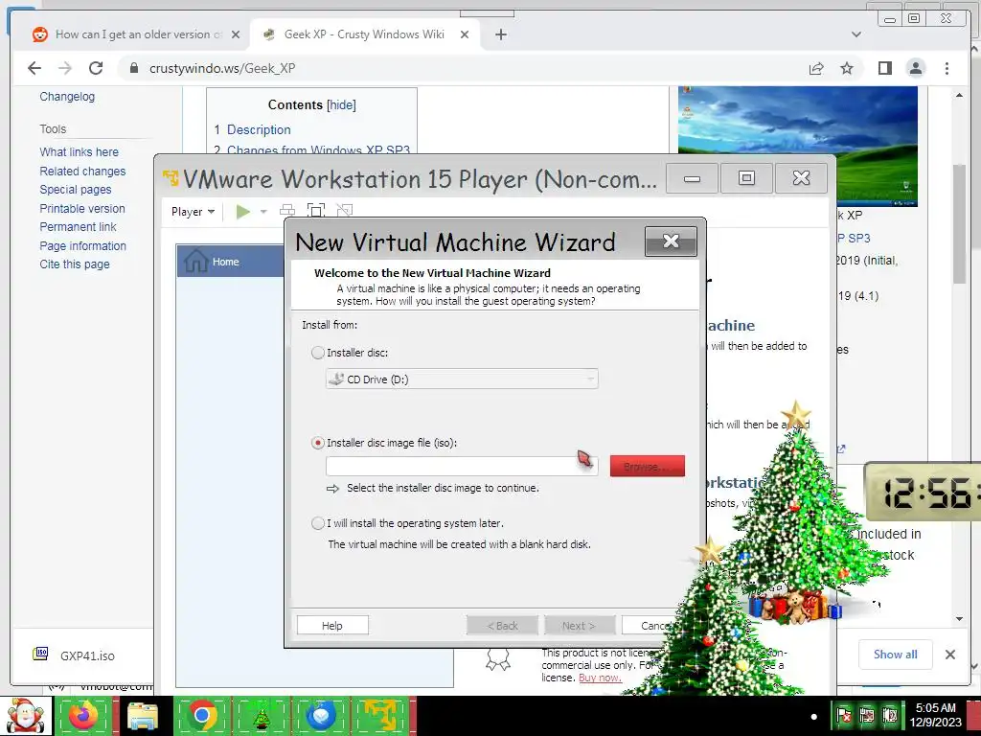Click the wizard Help button

(332, 625)
